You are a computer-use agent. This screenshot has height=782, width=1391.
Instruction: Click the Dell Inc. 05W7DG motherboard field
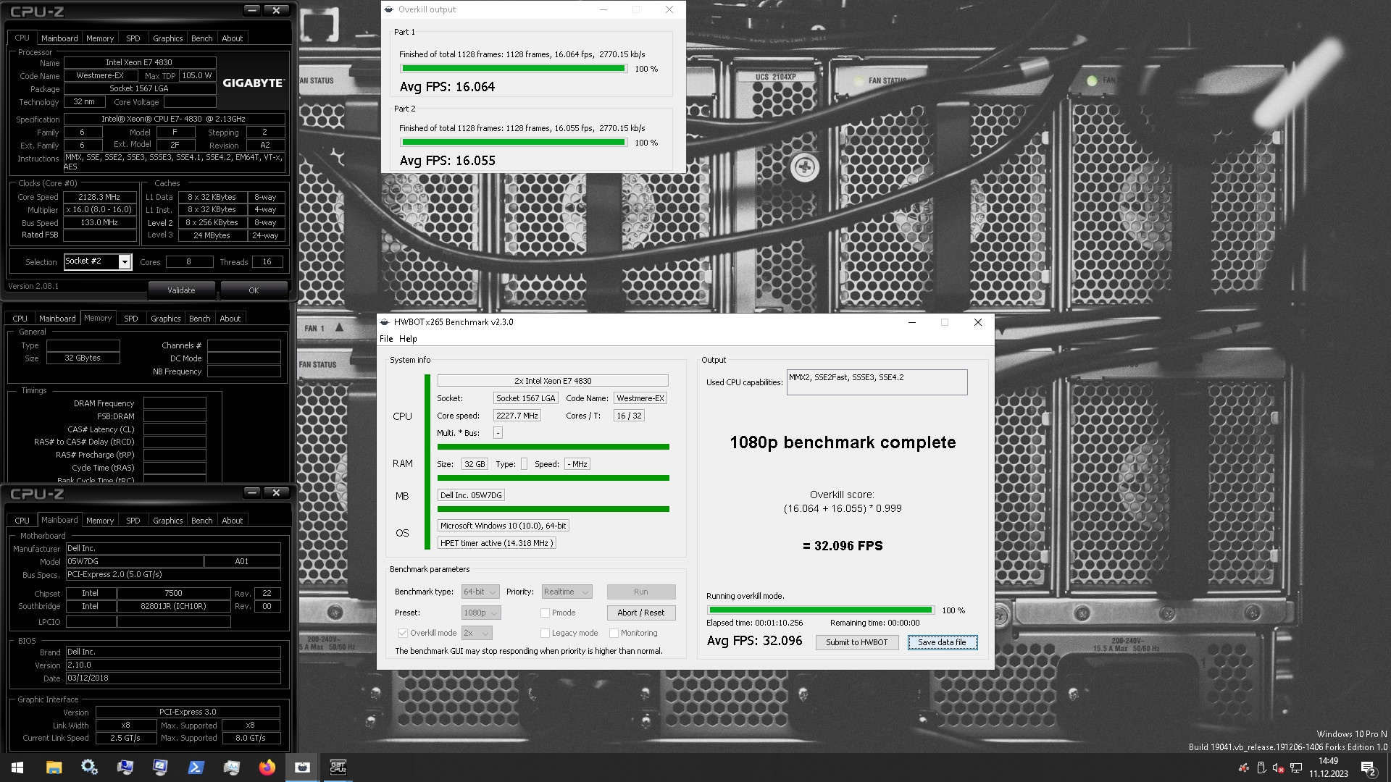471,495
